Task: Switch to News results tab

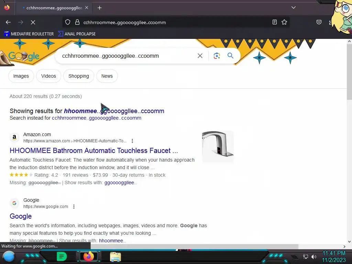Action: coord(107,76)
